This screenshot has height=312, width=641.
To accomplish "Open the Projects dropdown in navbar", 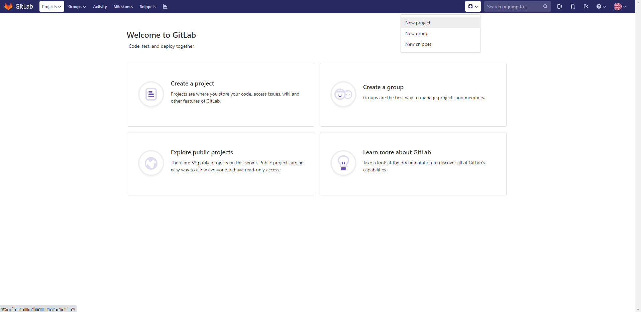I will (51, 6).
